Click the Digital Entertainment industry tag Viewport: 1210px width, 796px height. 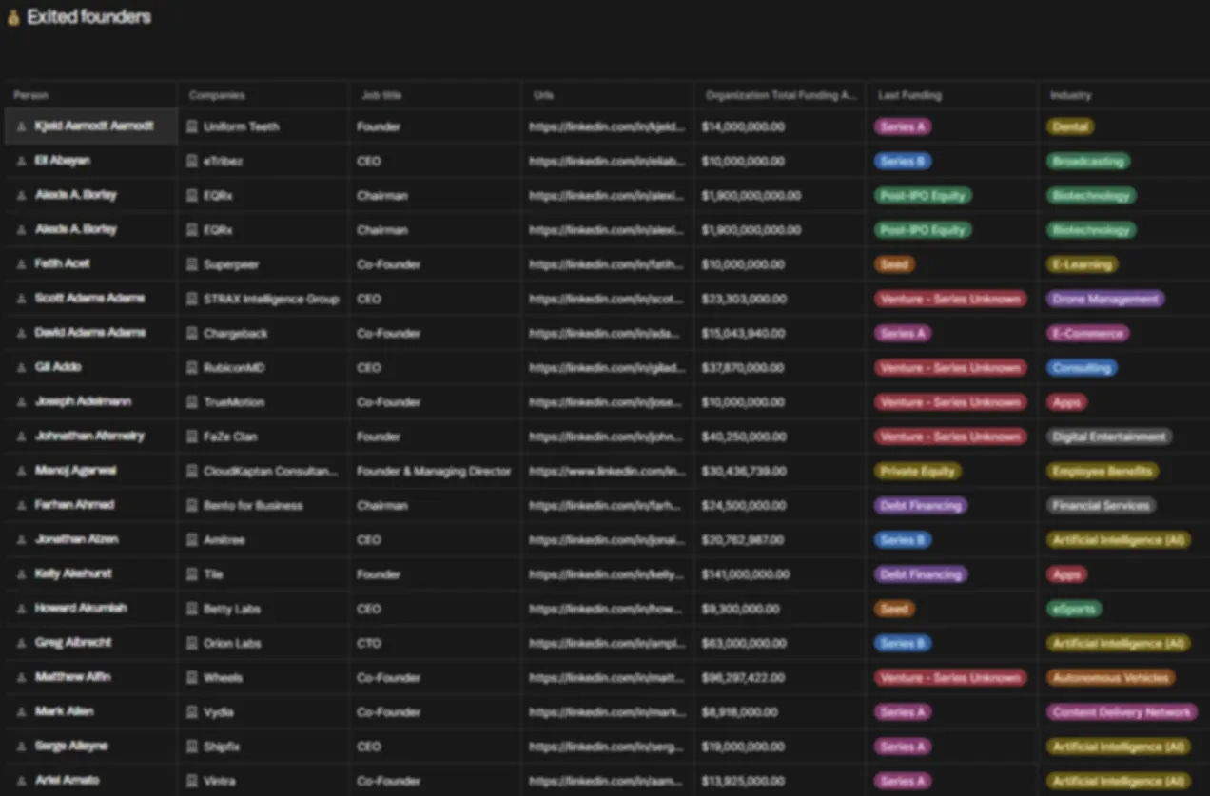coord(1109,437)
